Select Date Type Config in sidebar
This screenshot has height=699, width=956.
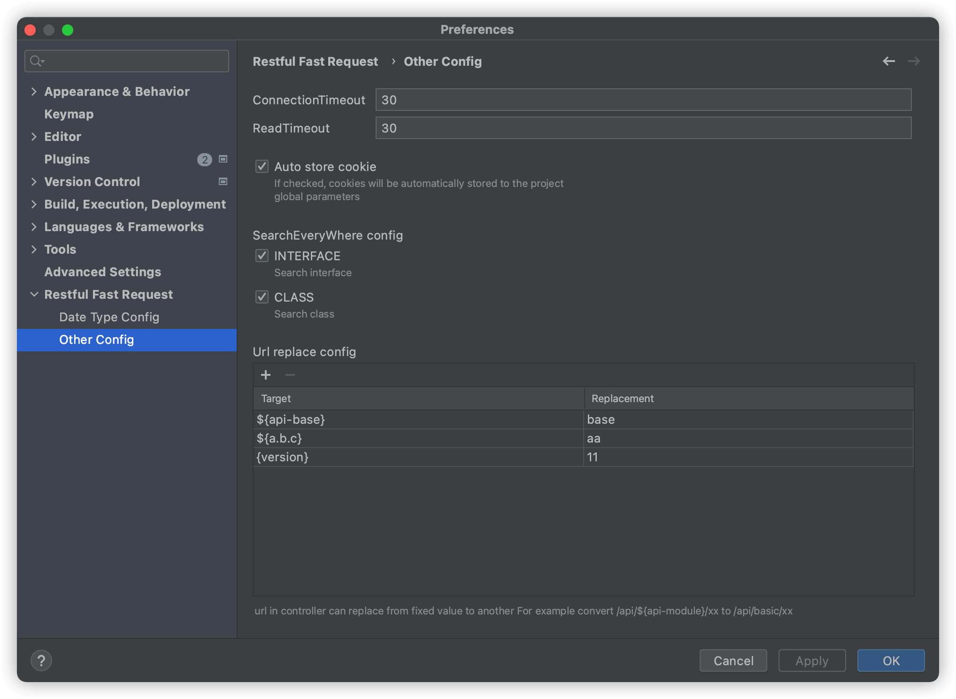[109, 317]
